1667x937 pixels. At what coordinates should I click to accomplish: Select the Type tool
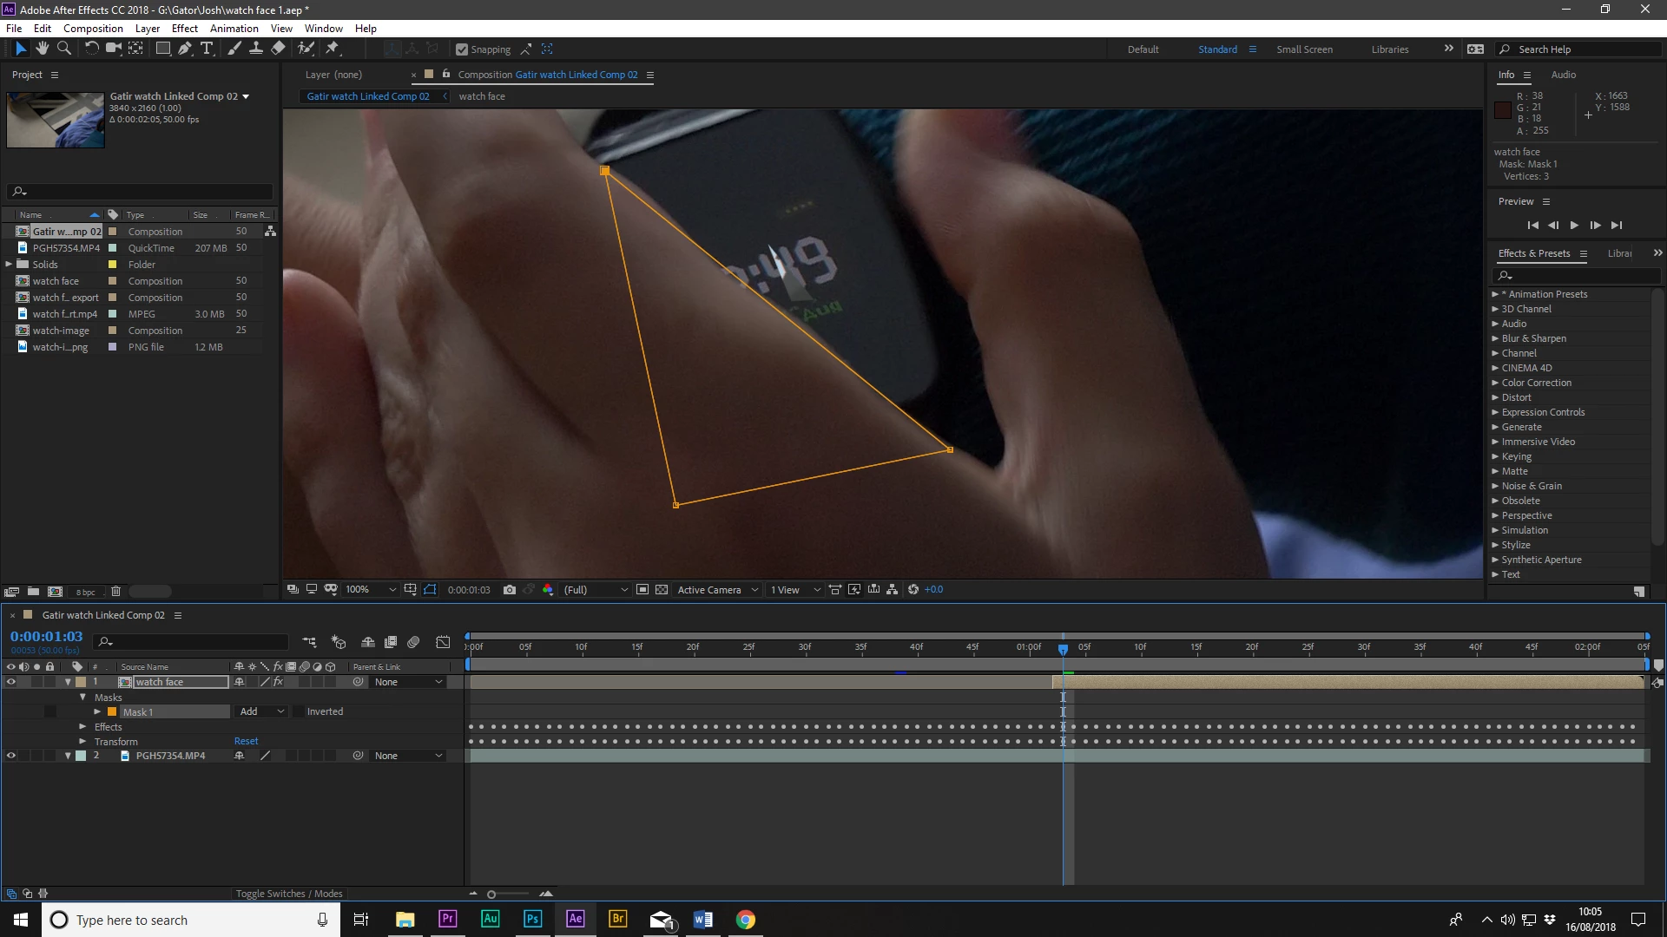(207, 49)
